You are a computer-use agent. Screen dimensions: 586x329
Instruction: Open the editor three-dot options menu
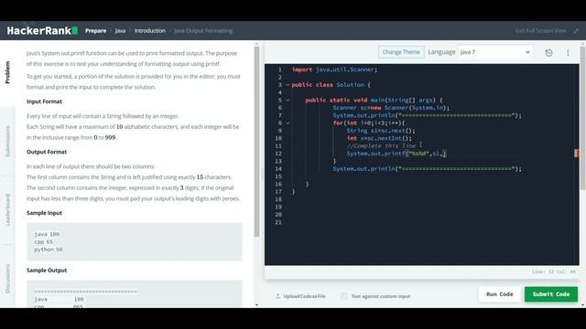click(568, 53)
